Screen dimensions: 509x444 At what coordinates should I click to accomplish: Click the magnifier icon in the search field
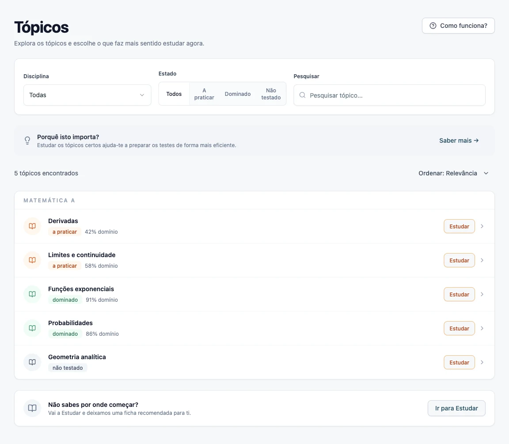click(x=302, y=95)
